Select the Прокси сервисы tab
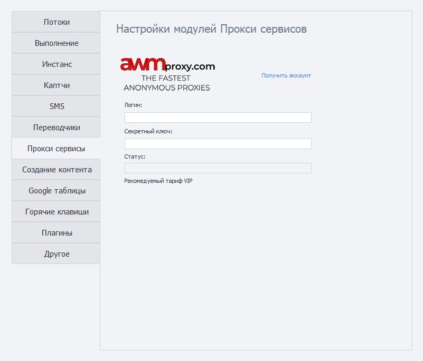This screenshot has height=361, width=423. click(56, 149)
